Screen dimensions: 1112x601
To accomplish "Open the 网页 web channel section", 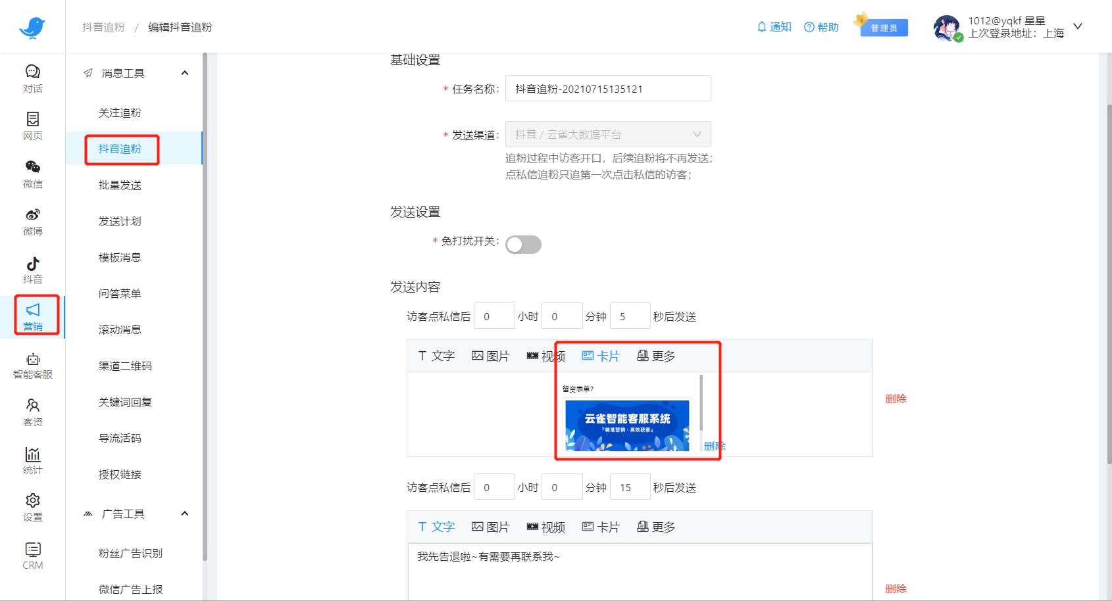I will point(32,126).
